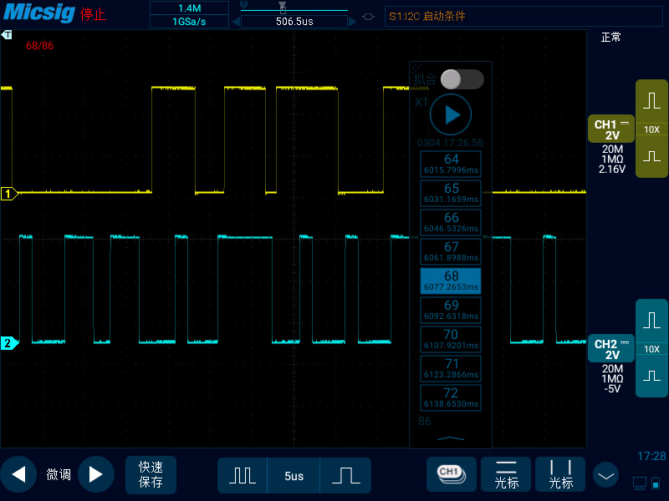Enable vertical cursors (光标)
Screen dimensions: 669x501
tap(560, 473)
